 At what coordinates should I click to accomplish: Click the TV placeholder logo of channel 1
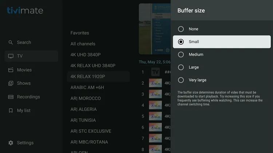tap(155, 72)
